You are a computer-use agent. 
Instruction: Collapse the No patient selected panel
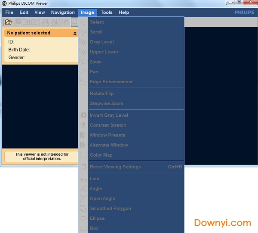coord(75,33)
